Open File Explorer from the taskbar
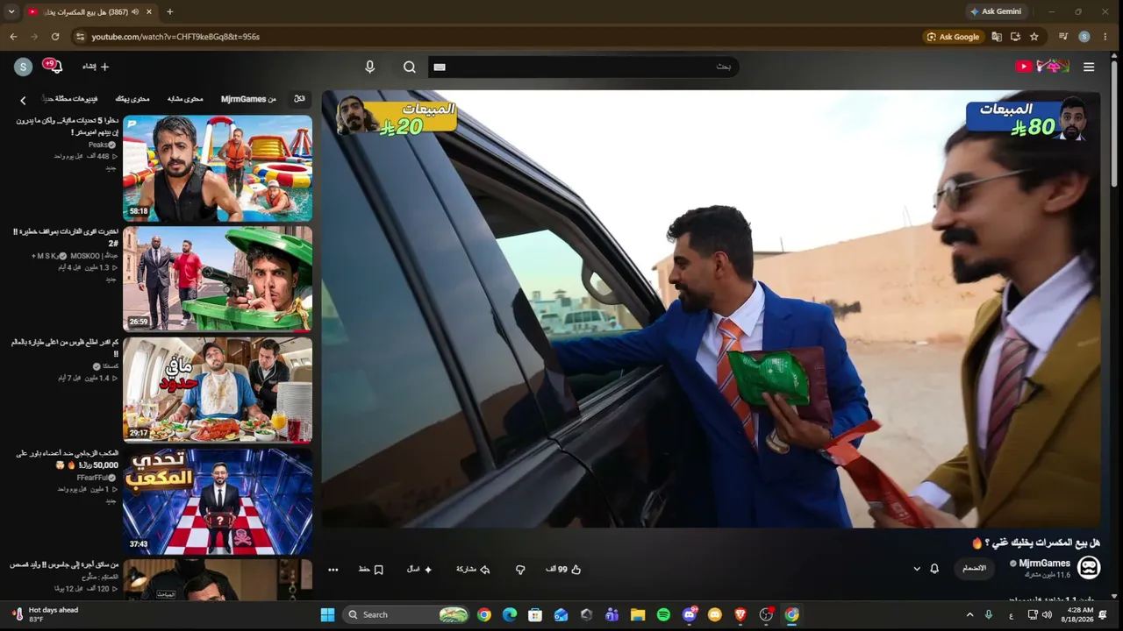This screenshot has width=1123, height=631. pos(638,614)
